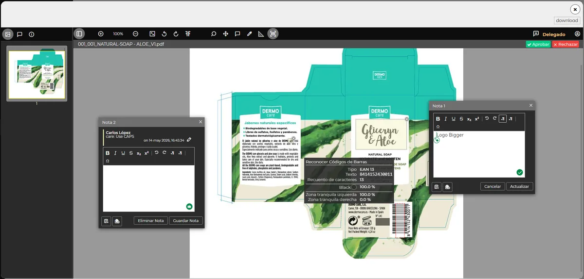584x279 pixels.
Task: Open the document info panel tab
Action: point(32,34)
